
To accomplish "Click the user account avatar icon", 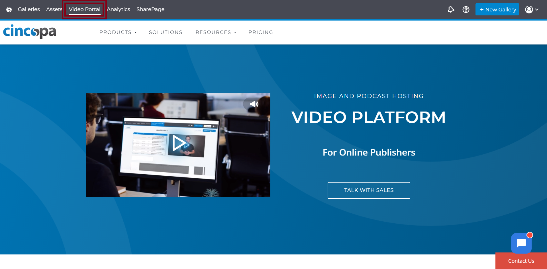I will [x=529, y=10].
